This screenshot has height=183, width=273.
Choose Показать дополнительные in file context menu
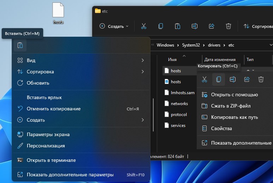[x=236, y=143]
